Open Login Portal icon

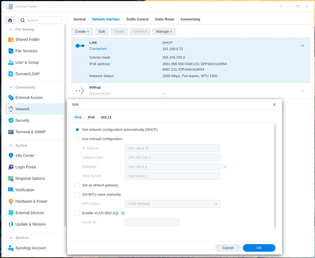coord(10,167)
